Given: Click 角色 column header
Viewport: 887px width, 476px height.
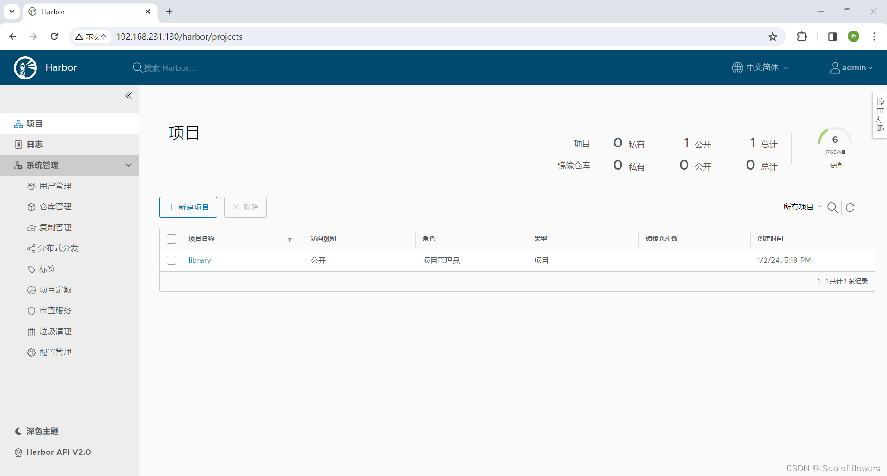Looking at the screenshot, I should pos(429,238).
